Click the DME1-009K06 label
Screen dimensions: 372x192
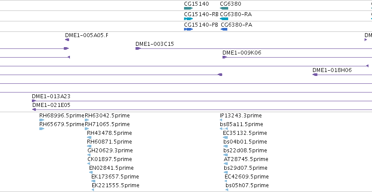pyautogui.click(x=242, y=52)
